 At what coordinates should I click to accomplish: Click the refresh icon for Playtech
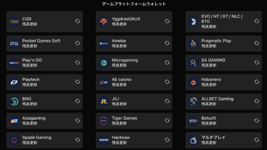[78, 82]
